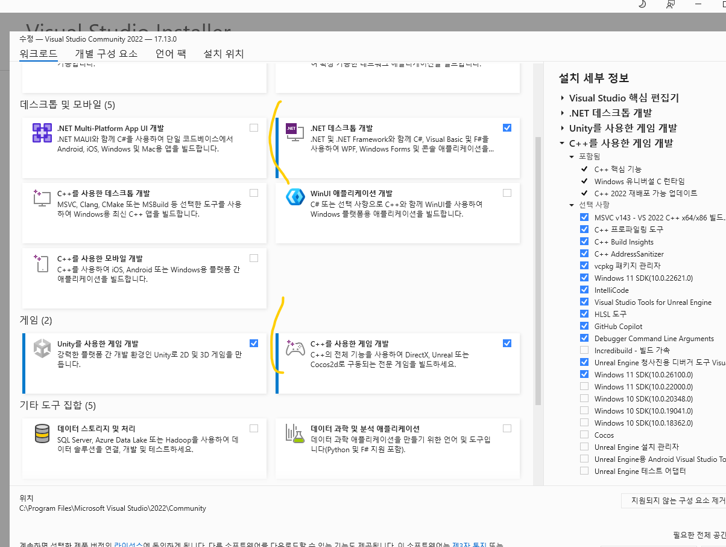Check Windows 10 SDK(10.0.18362.0)

click(584, 423)
